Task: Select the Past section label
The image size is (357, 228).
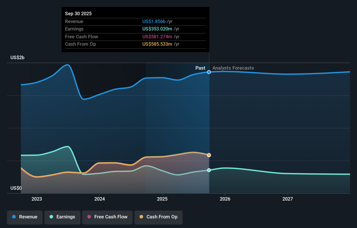Action: [x=200, y=68]
